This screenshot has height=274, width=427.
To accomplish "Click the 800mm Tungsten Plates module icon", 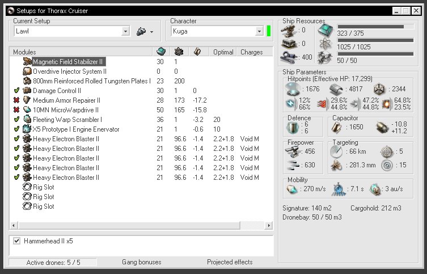I will [x=27, y=81].
